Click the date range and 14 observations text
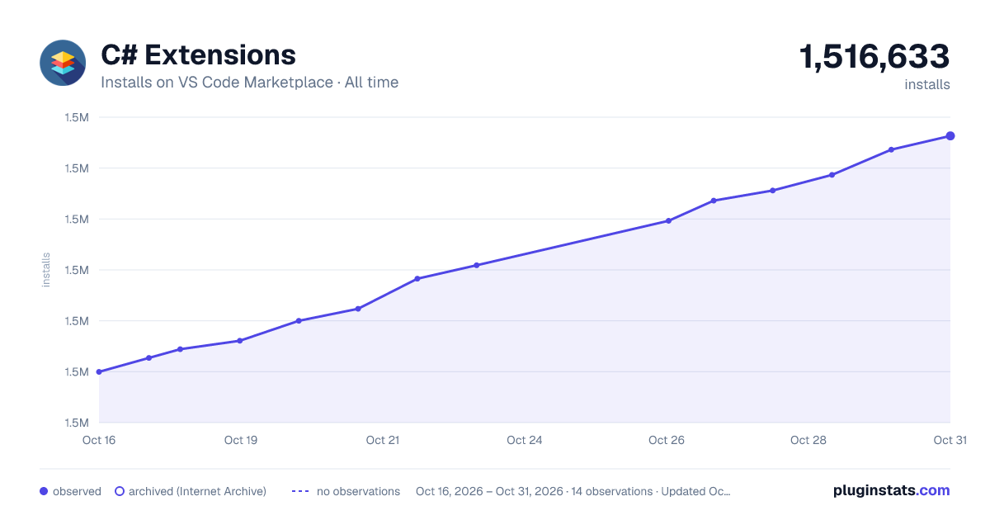 tap(573, 491)
